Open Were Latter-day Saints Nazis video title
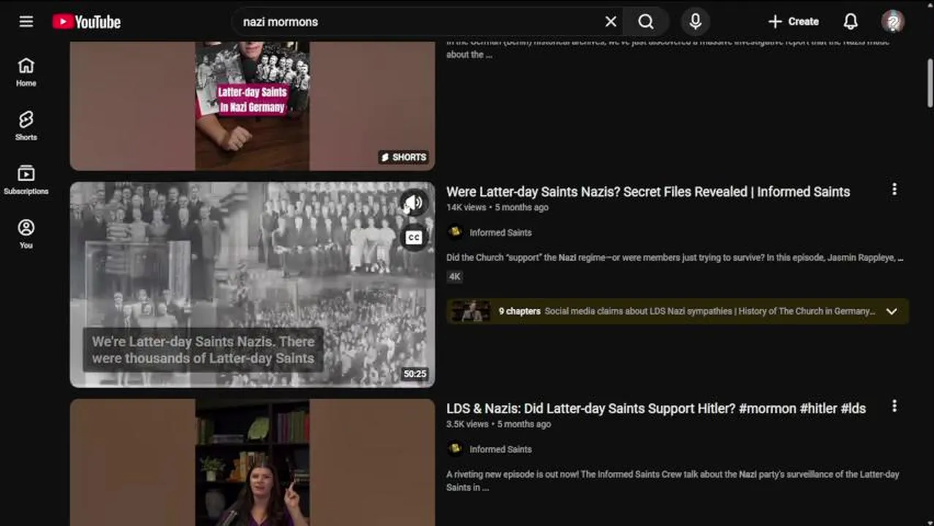 pyautogui.click(x=648, y=192)
